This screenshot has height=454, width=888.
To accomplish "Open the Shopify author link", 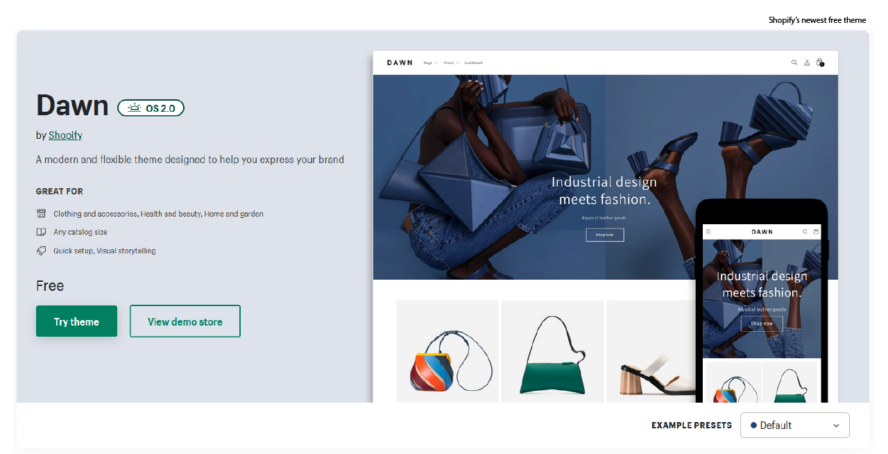I will point(65,135).
